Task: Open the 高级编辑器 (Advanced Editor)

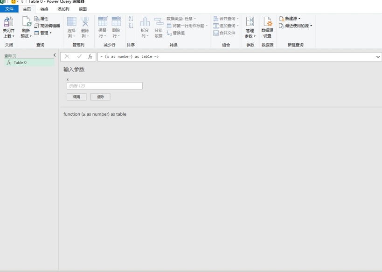Action: [47, 26]
